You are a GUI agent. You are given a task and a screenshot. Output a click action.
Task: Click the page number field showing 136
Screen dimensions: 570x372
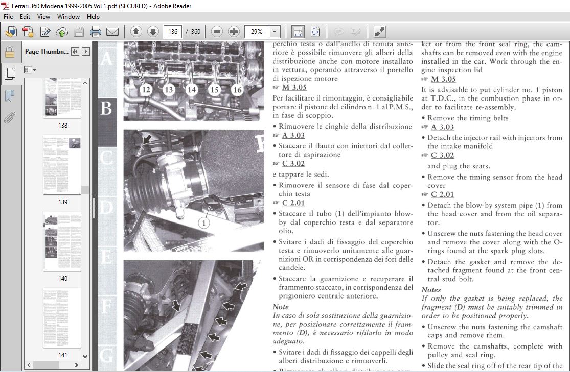(173, 32)
